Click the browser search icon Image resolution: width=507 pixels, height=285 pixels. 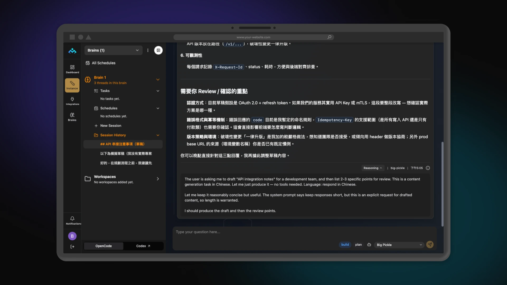(329, 37)
